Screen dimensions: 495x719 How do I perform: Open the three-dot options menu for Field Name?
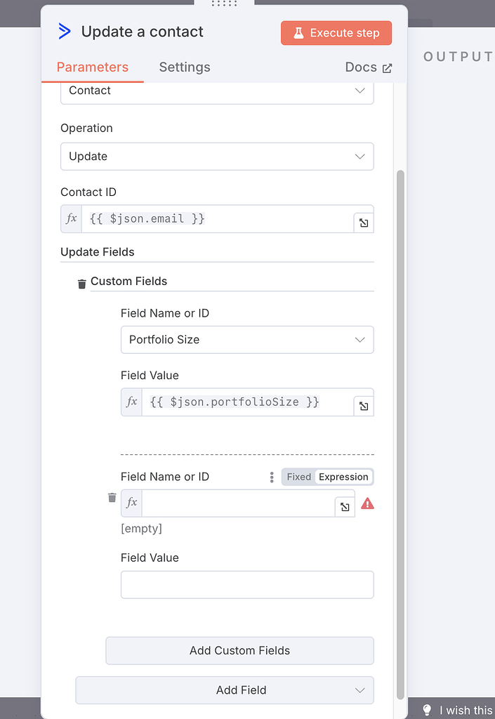tap(272, 477)
